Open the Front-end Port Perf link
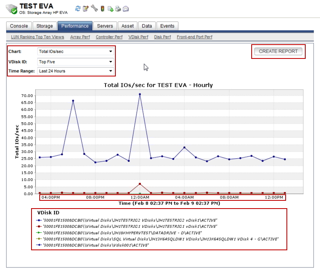This screenshot has height=274, width=320. pos(194,37)
